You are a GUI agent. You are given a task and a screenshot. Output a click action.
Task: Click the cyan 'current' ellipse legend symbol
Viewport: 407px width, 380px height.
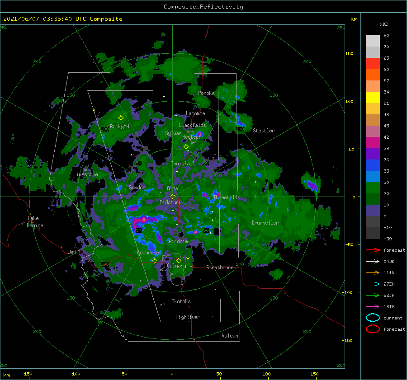click(x=373, y=318)
